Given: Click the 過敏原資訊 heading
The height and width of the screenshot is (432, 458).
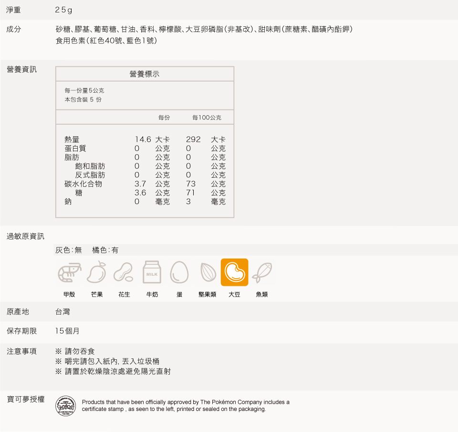Looking at the screenshot, I should (x=25, y=237).
